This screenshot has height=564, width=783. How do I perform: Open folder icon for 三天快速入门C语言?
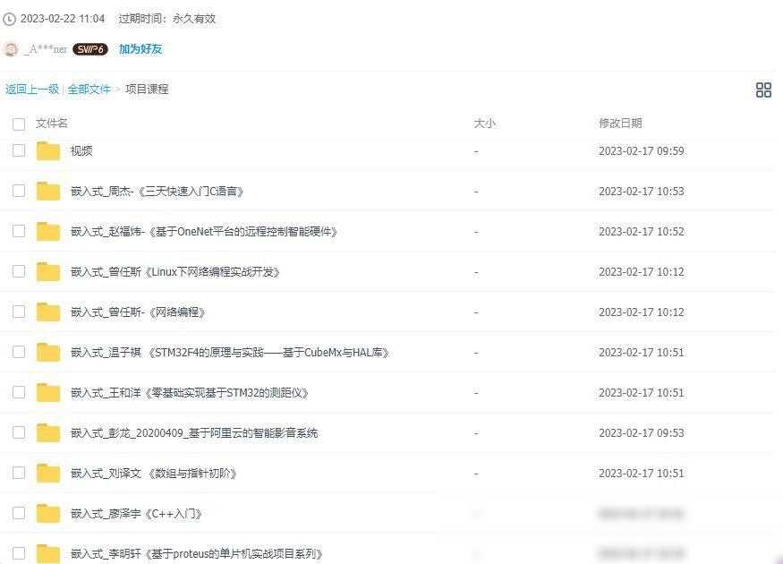click(x=48, y=191)
